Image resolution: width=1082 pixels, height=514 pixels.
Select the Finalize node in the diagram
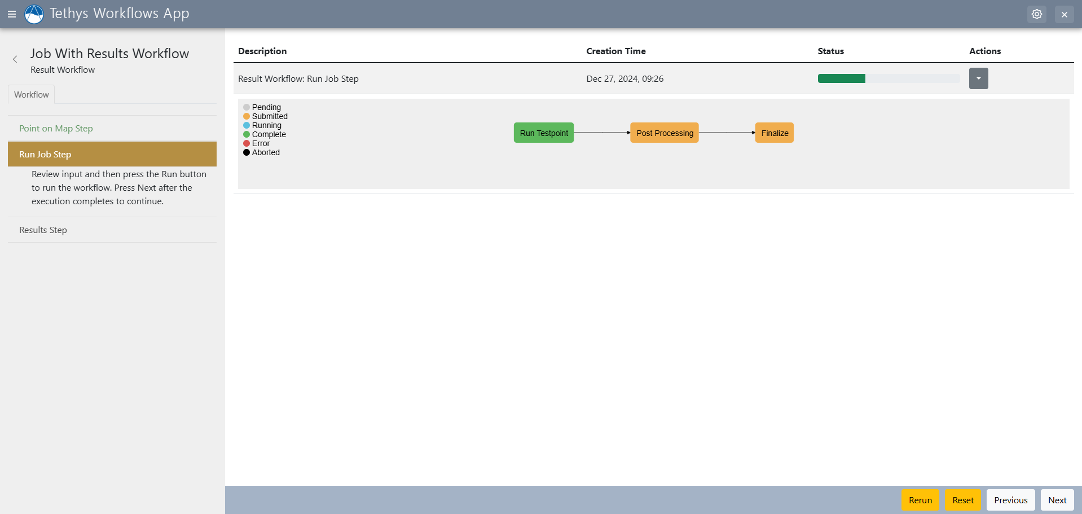(x=775, y=133)
